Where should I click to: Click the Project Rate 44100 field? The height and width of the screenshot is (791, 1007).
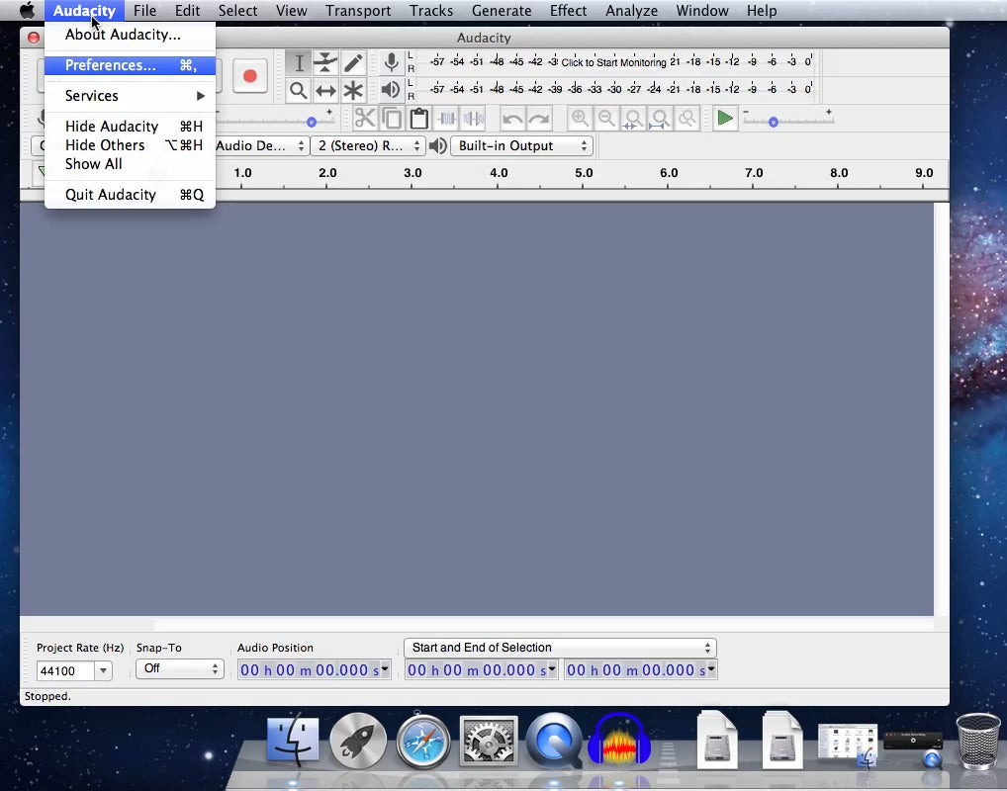coord(65,671)
